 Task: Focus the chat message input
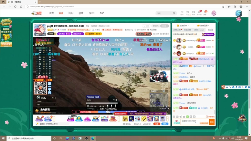point(195,122)
